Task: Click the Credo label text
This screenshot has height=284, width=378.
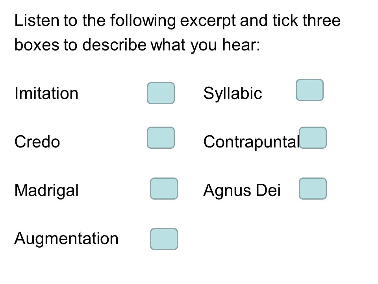Action: tap(37, 142)
